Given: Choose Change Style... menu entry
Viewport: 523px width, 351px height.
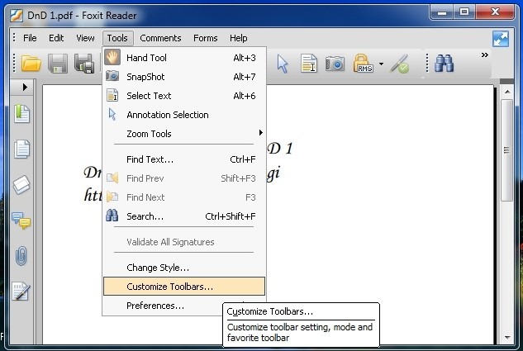Looking at the screenshot, I should point(184,268).
